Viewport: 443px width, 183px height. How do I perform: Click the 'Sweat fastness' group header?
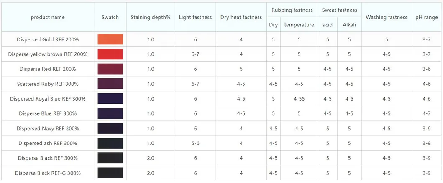[339, 10]
